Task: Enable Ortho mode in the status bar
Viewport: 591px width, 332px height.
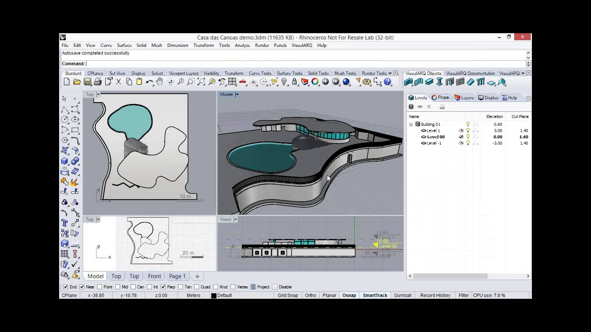Action: (x=310, y=295)
